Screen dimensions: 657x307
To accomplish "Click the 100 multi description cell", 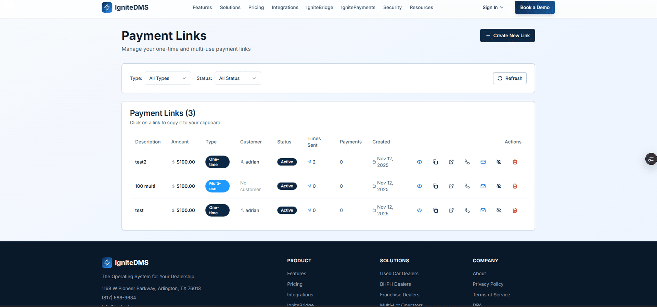I will 145,186.
